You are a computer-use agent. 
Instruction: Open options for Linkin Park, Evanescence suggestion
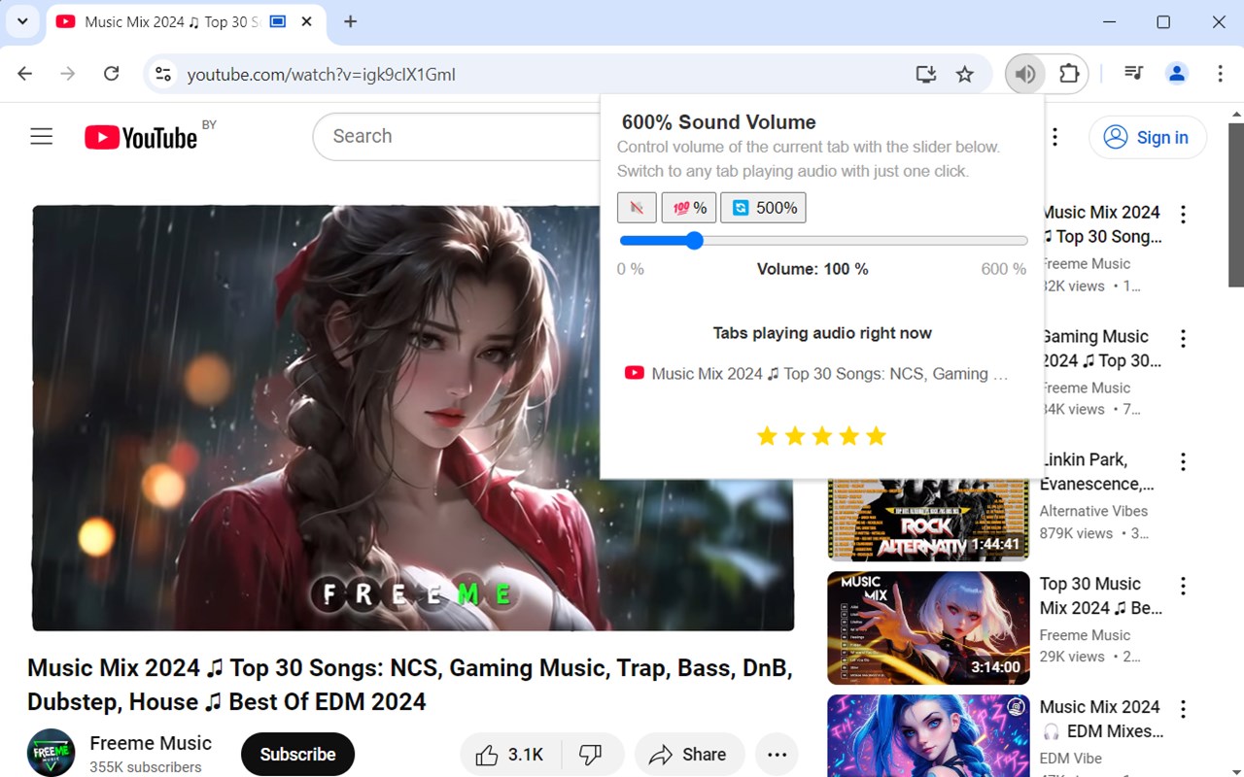tap(1183, 461)
